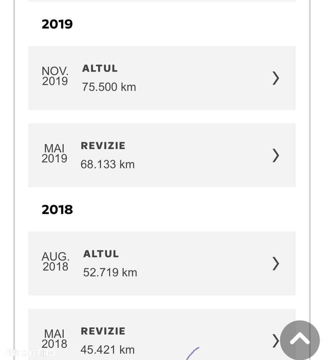Select the ALTUL title at 75.500 km

(x=100, y=68)
